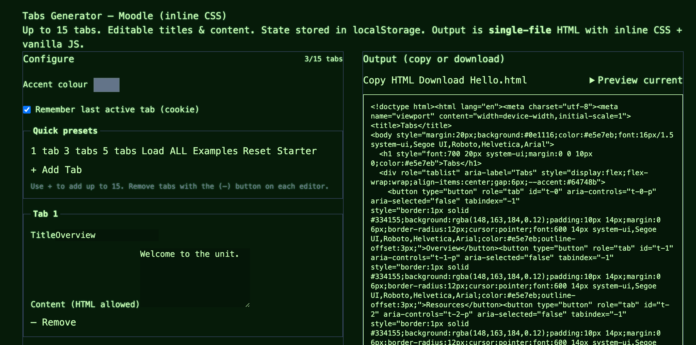Expand the Preview current disclosure triangle
Image resolution: width=696 pixels, height=345 pixels.
[x=592, y=80]
